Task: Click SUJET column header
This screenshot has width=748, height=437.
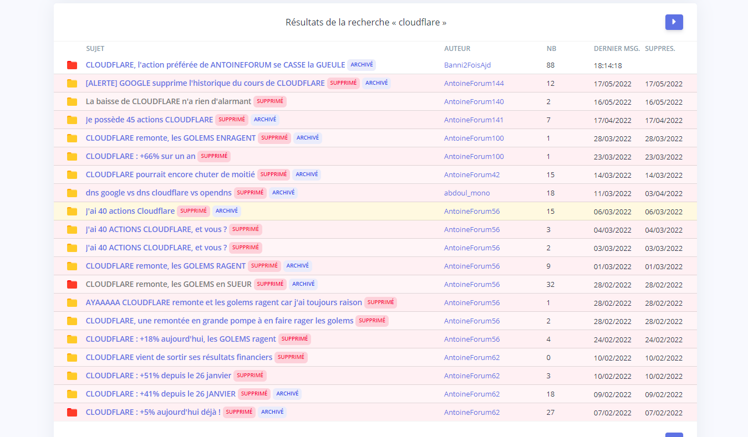Action: pos(95,49)
